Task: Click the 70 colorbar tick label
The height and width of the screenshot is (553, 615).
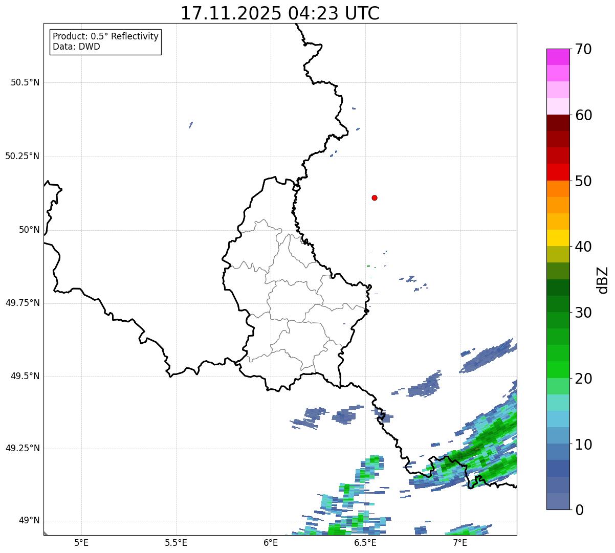Action: click(x=583, y=49)
